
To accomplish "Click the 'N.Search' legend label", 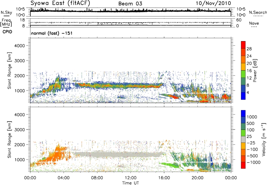I will [x=258, y=12].
